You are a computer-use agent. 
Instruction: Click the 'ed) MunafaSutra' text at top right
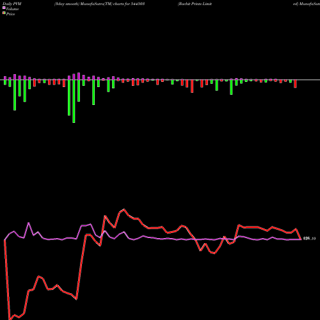(x=307, y=4)
